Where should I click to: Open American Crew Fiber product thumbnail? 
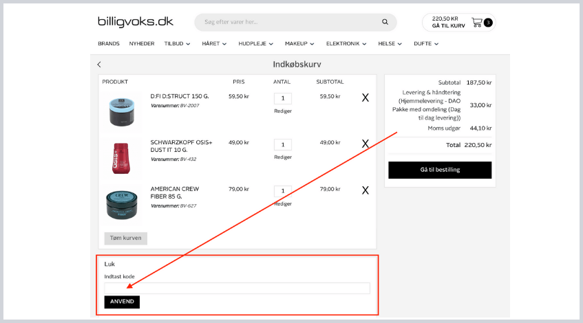point(123,203)
